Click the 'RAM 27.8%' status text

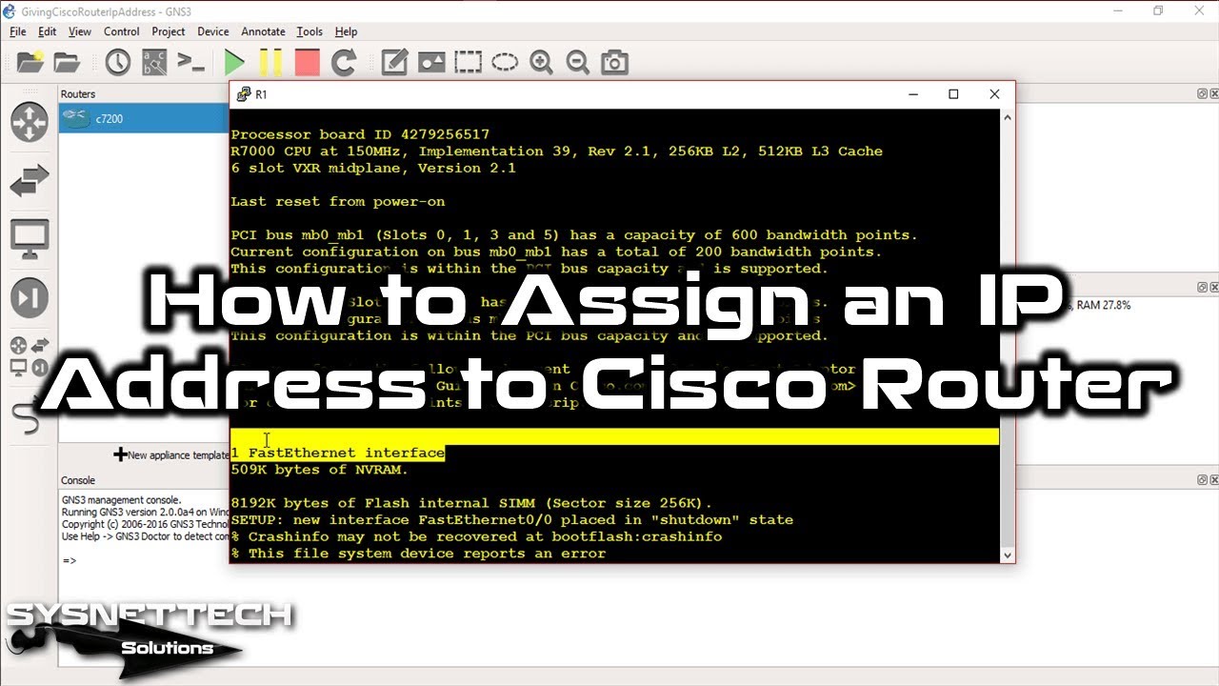tap(1105, 305)
